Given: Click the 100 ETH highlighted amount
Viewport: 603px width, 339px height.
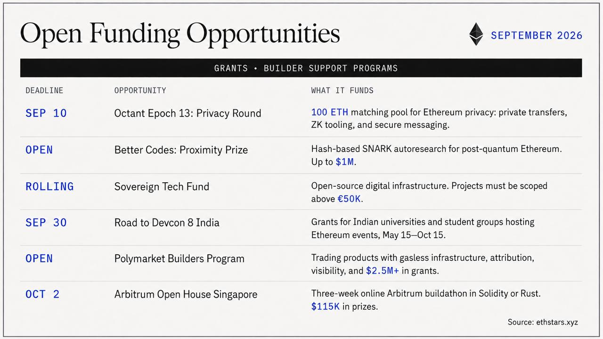Looking at the screenshot, I should [330, 113].
